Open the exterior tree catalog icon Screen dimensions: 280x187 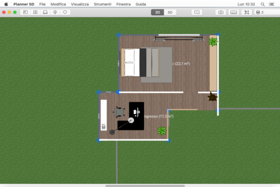55,12
